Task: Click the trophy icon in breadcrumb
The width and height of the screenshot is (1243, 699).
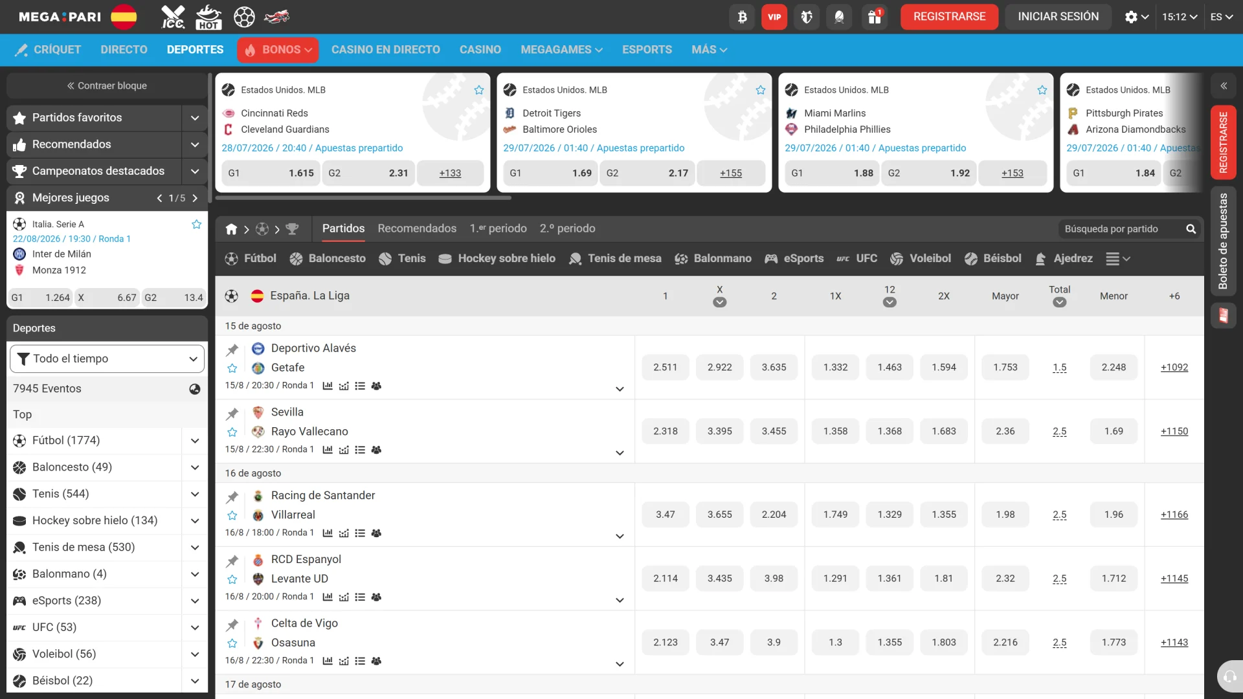Action: (x=292, y=229)
